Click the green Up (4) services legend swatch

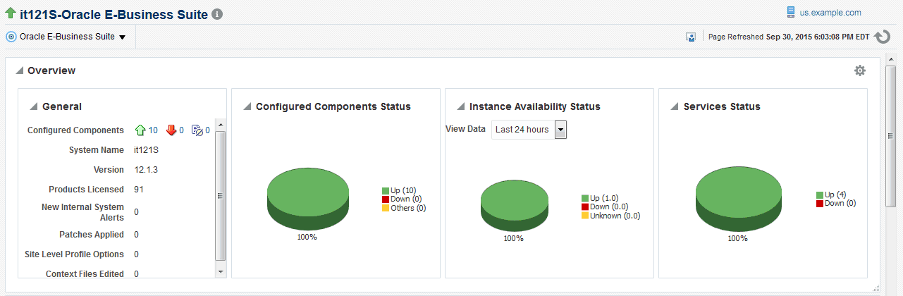[820, 195]
